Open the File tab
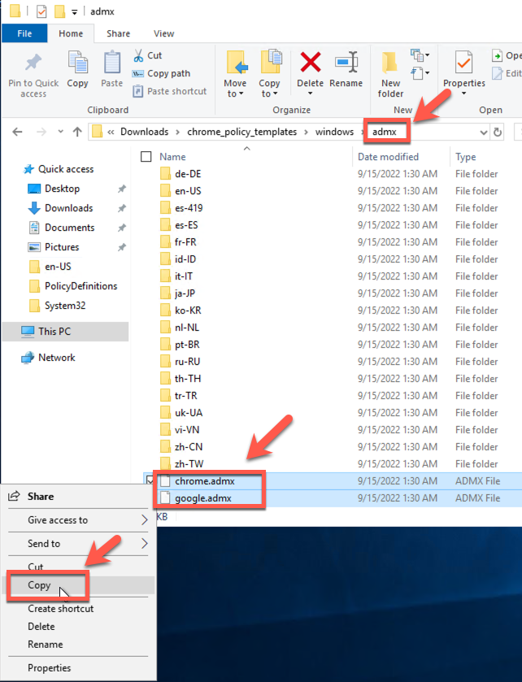Viewport: 522px width, 682px height. [x=24, y=33]
